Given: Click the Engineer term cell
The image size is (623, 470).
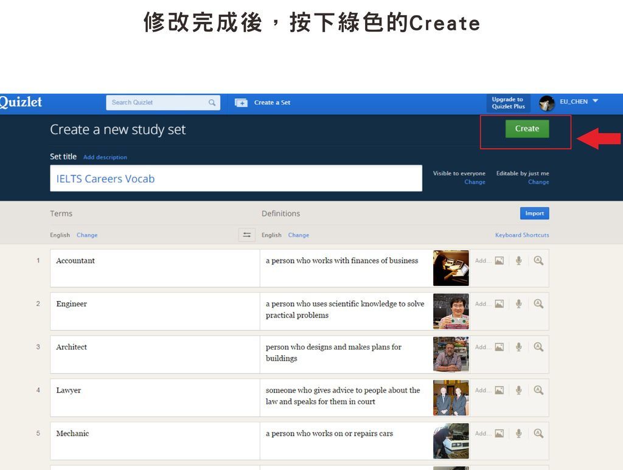Looking at the screenshot, I should [155, 311].
